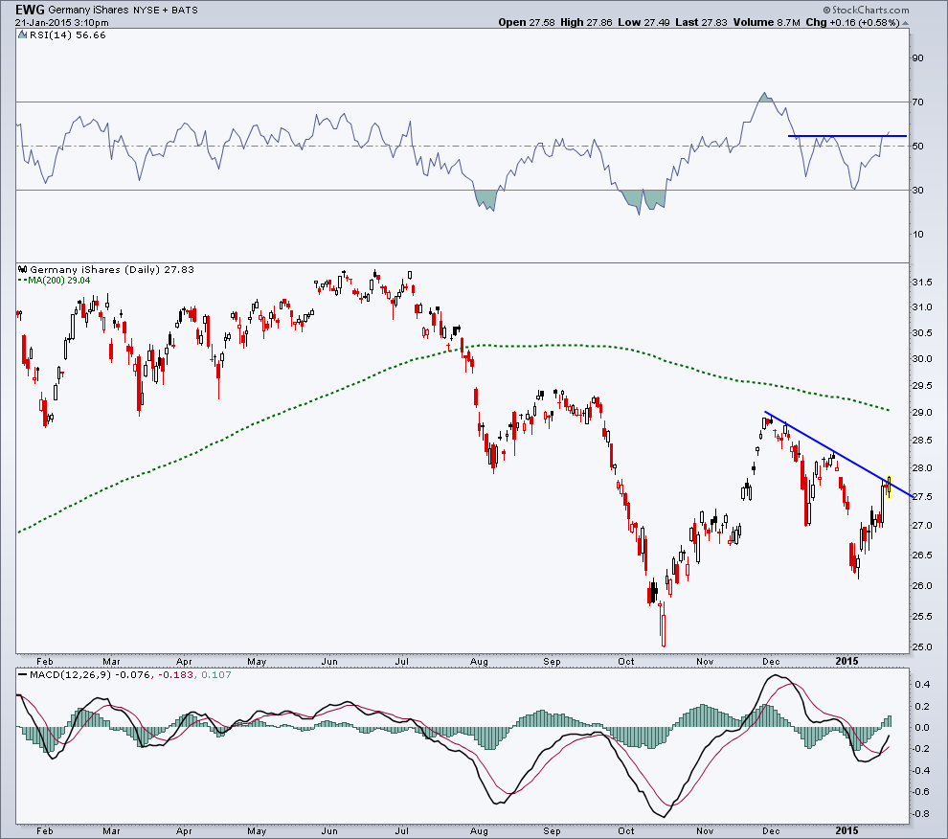Click the 31.0 price axis label
The height and width of the screenshot is (839, 948).
coord(922,307)
